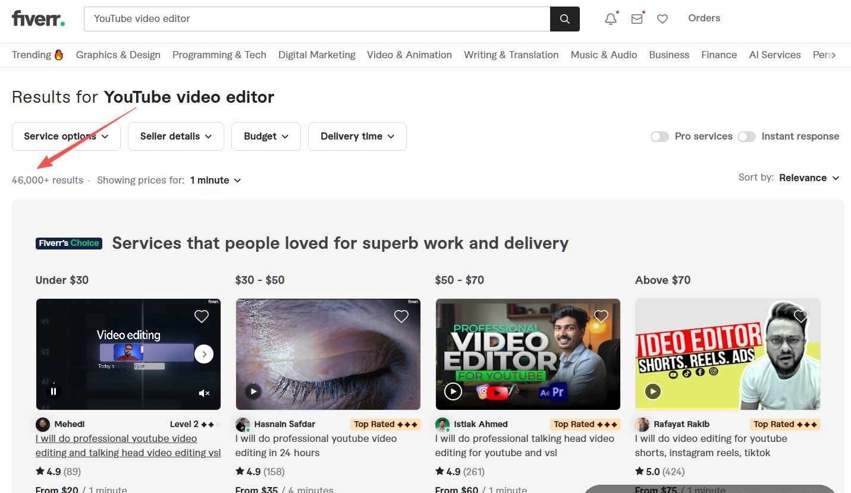
Task: Play Hasnain Safdar's gig video
Action: click(253, 391)
